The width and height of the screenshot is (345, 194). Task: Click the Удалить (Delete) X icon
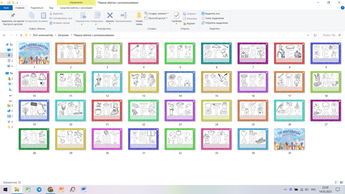tap(110, 16)
